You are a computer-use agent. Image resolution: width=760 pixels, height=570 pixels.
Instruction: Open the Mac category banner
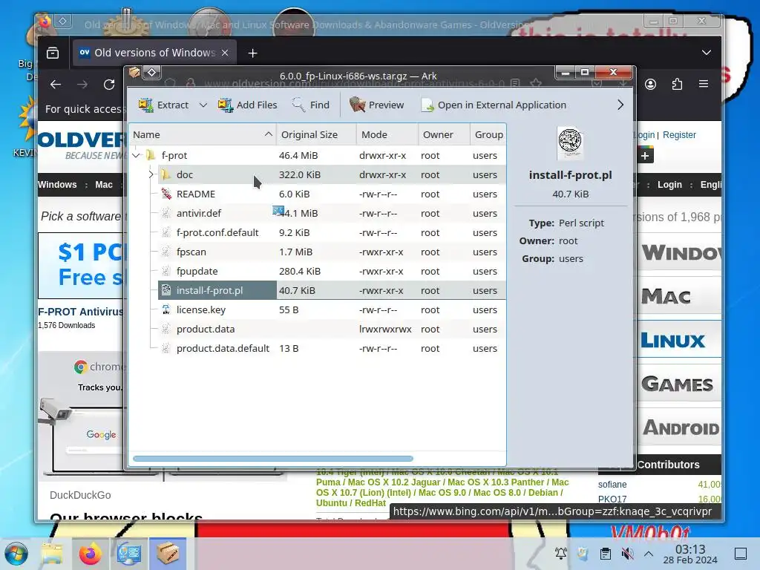(678, 296)
